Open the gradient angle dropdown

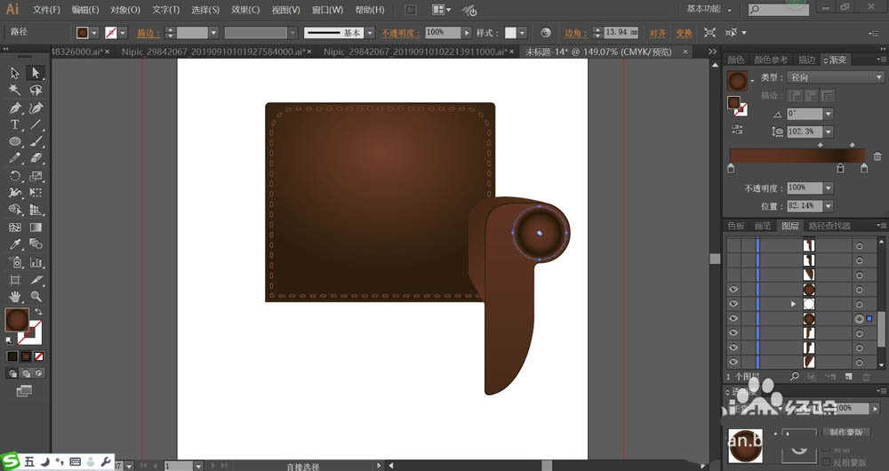click(x=829, y=114)
